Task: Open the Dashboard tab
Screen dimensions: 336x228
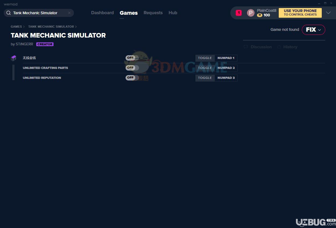Action: pyautogui.click(x=102, y=13)
